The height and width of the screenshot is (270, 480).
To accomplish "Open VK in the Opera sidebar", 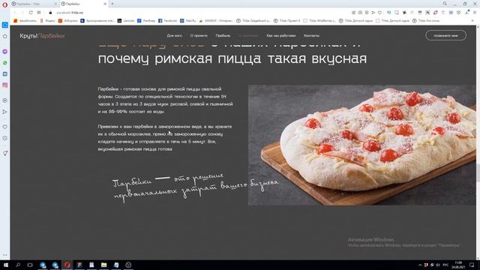I will click(5, 74).
